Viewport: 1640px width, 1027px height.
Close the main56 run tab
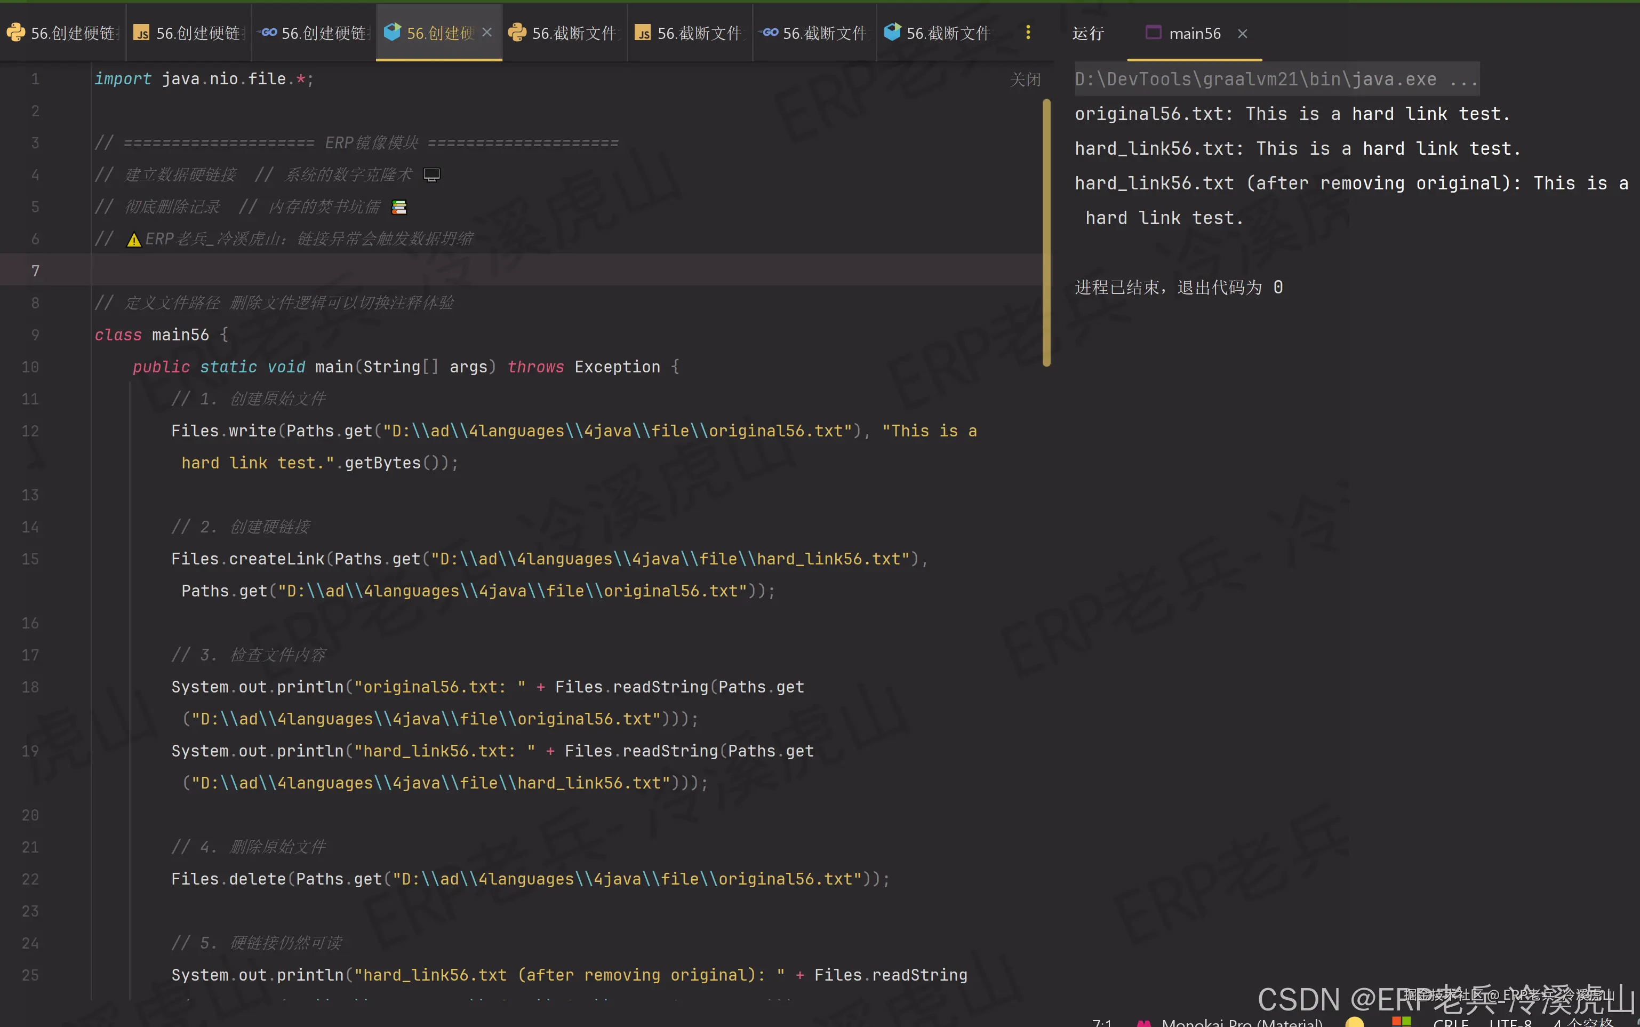tap(1242, 33)
